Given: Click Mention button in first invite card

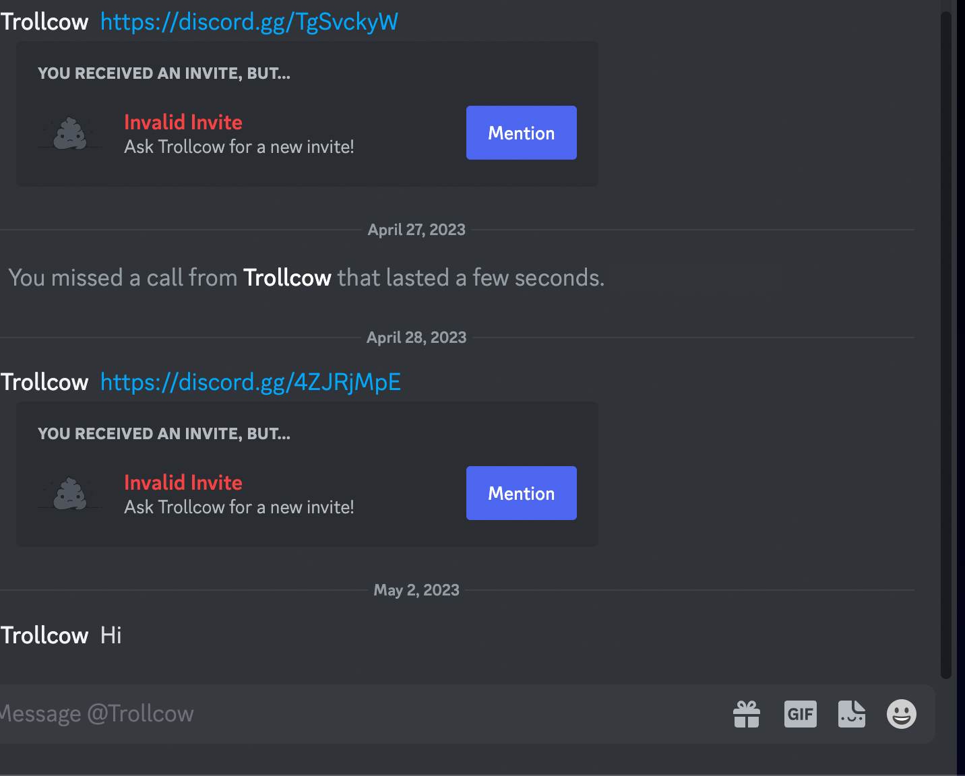Looking at the screenshot, I should pyautogui.click(x=522, y=133).
